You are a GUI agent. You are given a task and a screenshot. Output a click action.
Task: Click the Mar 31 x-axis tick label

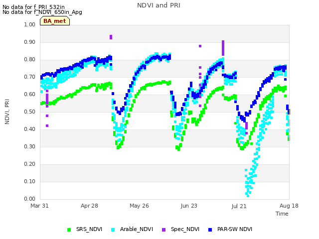click(39, 206)
